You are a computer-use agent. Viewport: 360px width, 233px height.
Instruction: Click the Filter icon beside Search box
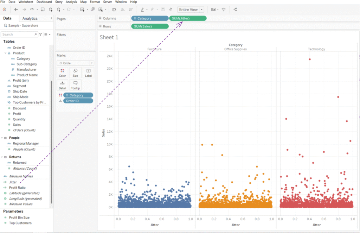tap(41, 34)
